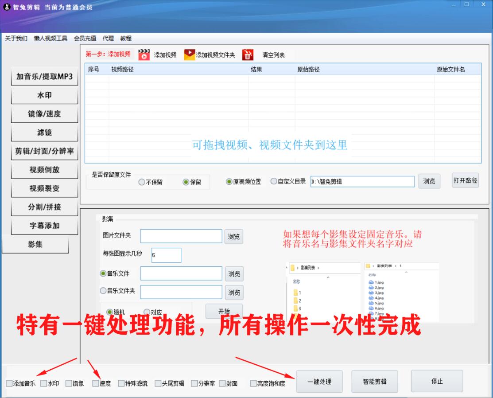Image resolution: width=493 pixels, height=398 pixels.
Task: Check the 亮度饱和度 option
Action: [x=253, y=383]
